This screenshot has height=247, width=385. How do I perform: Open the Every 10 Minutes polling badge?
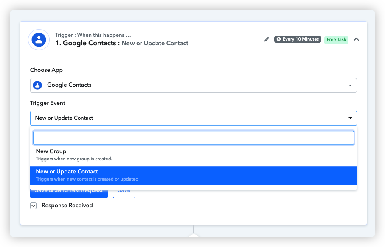(x=298, y=39)
